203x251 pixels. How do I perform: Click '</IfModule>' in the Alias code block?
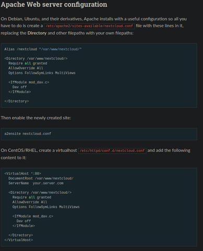[20, 92]
